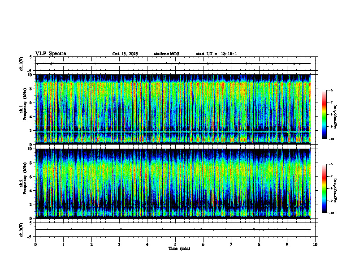The width and height of the screenshot is (355, 274).
Task: Click the "Time (min)" axis label
Action: pos(179,248)
